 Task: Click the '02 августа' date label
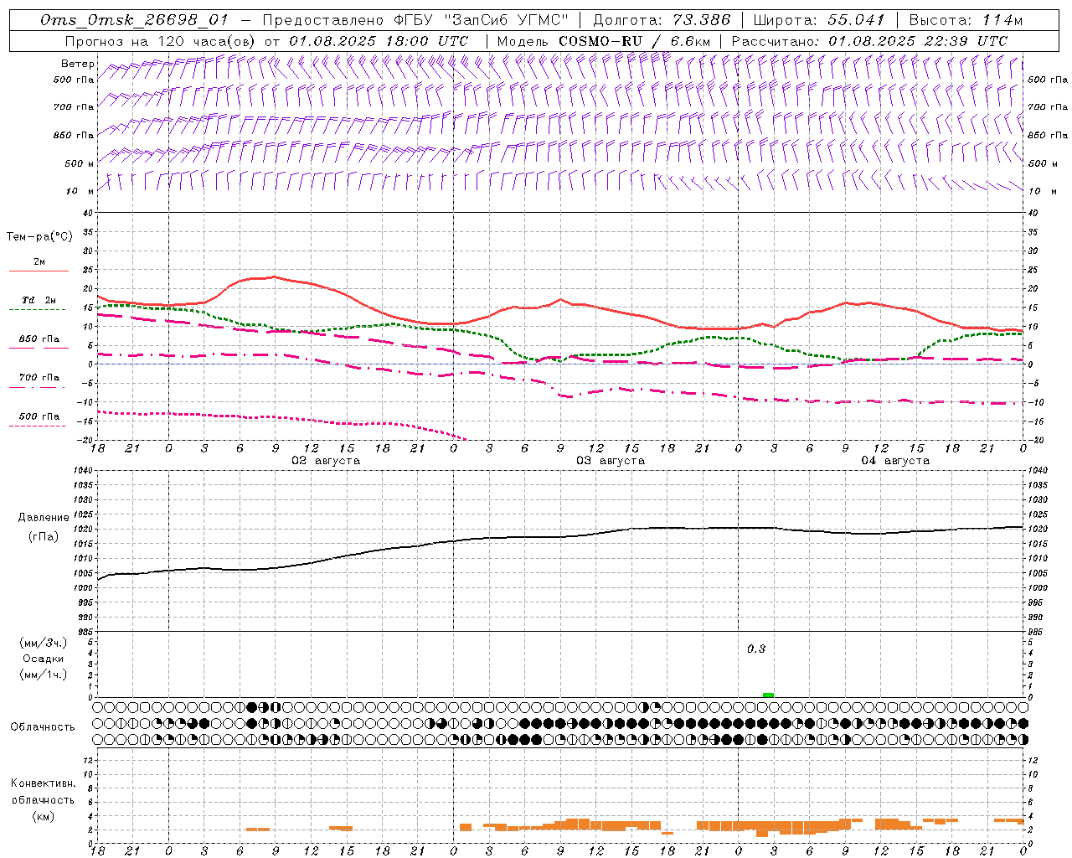point(326,461)
